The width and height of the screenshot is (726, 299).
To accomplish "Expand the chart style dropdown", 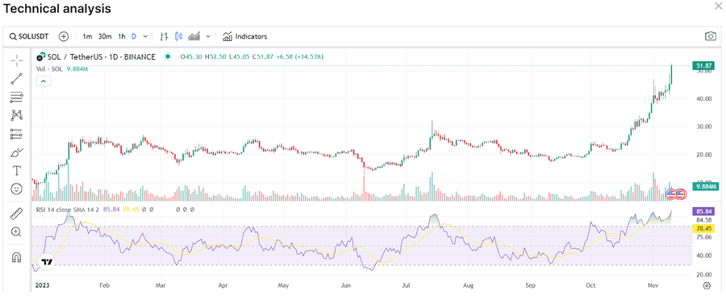I will 208,36.
